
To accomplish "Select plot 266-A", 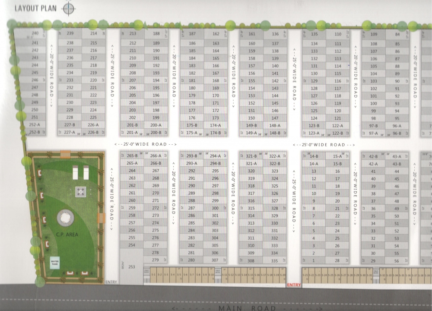I will click(x=156, y=155).
